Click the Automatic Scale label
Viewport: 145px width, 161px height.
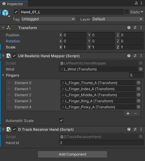[20, 121]
